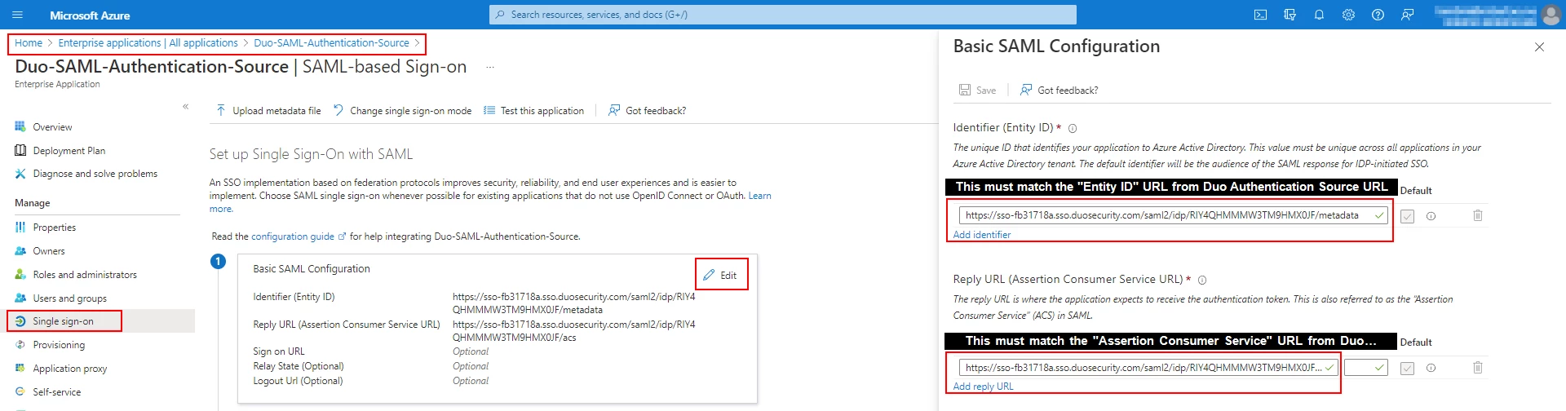This screenshot has height=411, width=1566.
Task: Click info icon in the identifier row
Action: click(x=1431, y=216)
